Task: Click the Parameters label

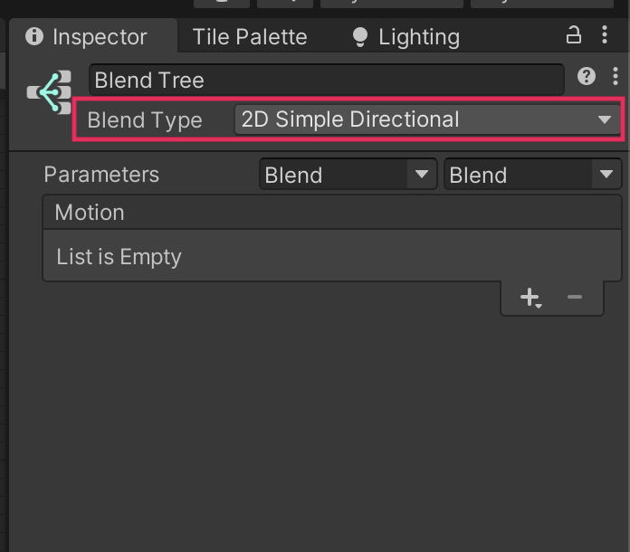Action: coord(101,175)
